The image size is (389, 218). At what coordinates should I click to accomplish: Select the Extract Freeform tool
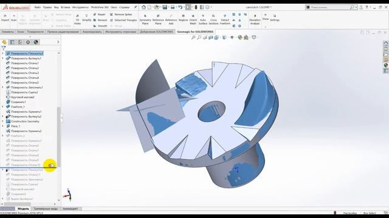point(225,19)
